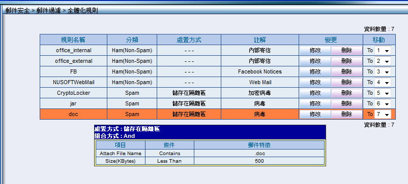Viewport: 408px width, 184px height.
Task: Click the Spam category of CryptoLocker
Action: click(132, 93)
